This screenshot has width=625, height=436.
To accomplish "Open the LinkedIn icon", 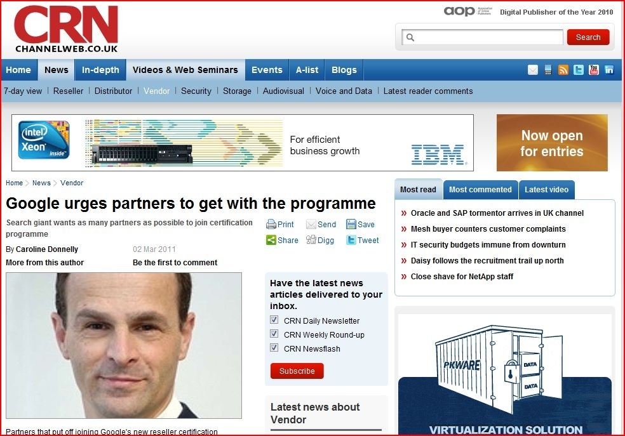I will (x=609, y=70).
